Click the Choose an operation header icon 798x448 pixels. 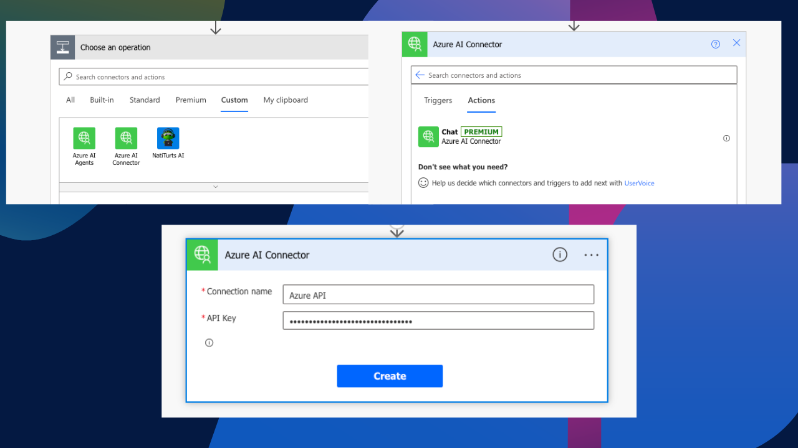pyautogui.click(x=63, y=47)
